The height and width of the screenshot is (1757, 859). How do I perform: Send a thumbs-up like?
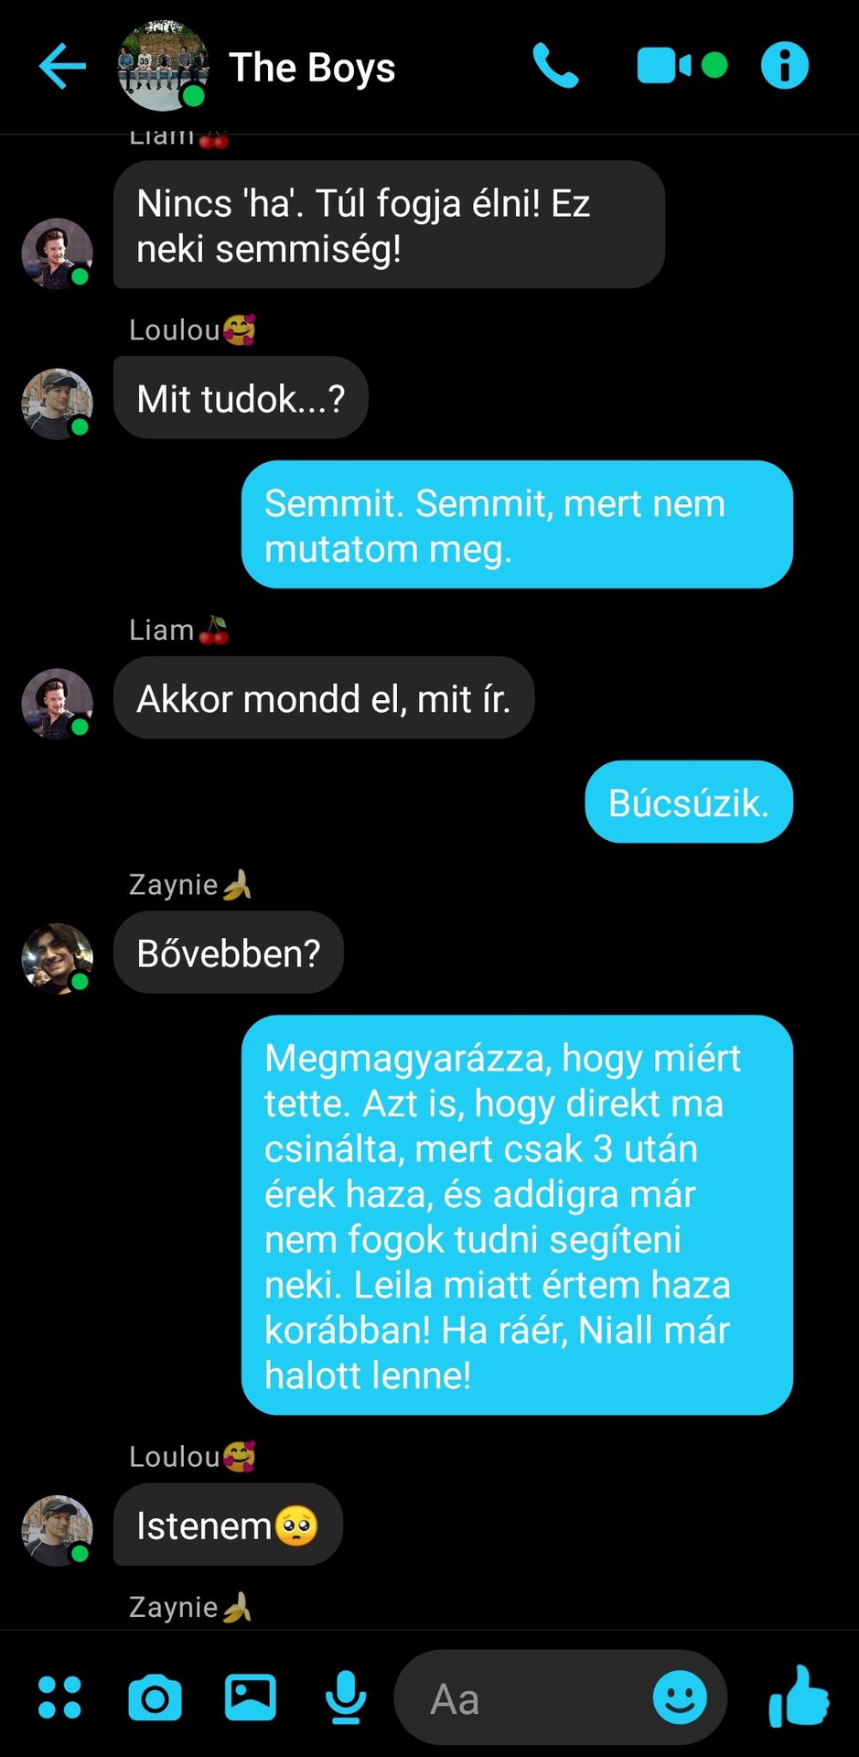(799, 1697)
